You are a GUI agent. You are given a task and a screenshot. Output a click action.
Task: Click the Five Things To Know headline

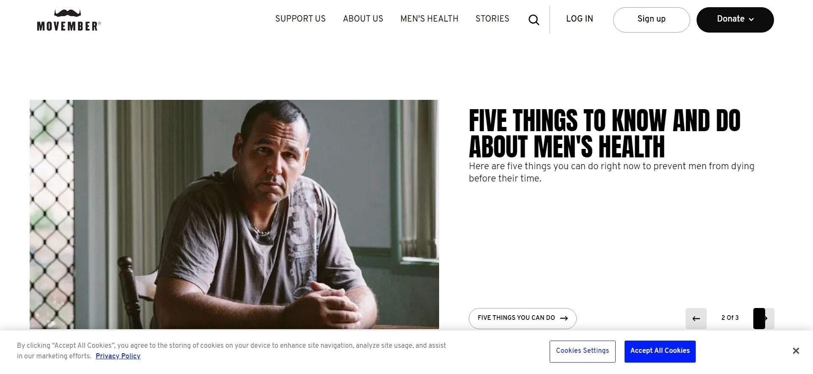605,133
